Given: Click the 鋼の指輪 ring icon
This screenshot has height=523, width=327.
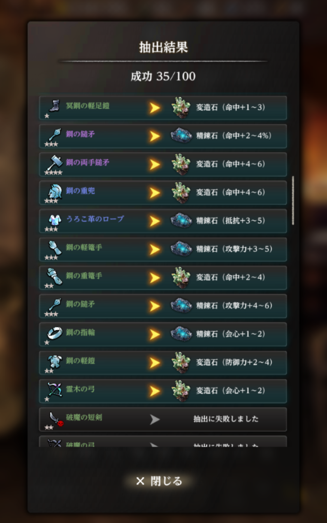Looking at the screenshot, I should (x=55, y=333).
